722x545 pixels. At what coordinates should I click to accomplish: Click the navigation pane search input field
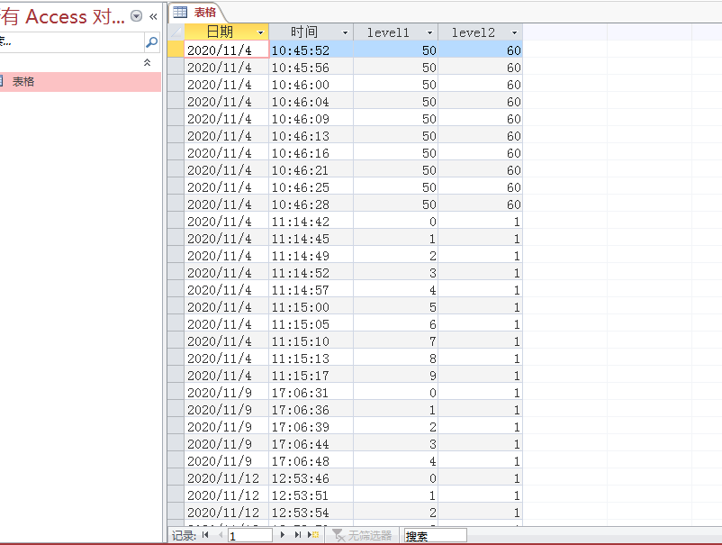click(x=71, y=42)
